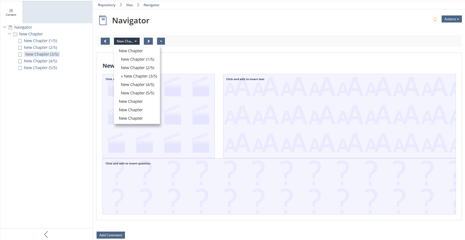This screenshot has width=465, height=240.
Task: Open Repository breadcrumb link
Action: point(107,5)
